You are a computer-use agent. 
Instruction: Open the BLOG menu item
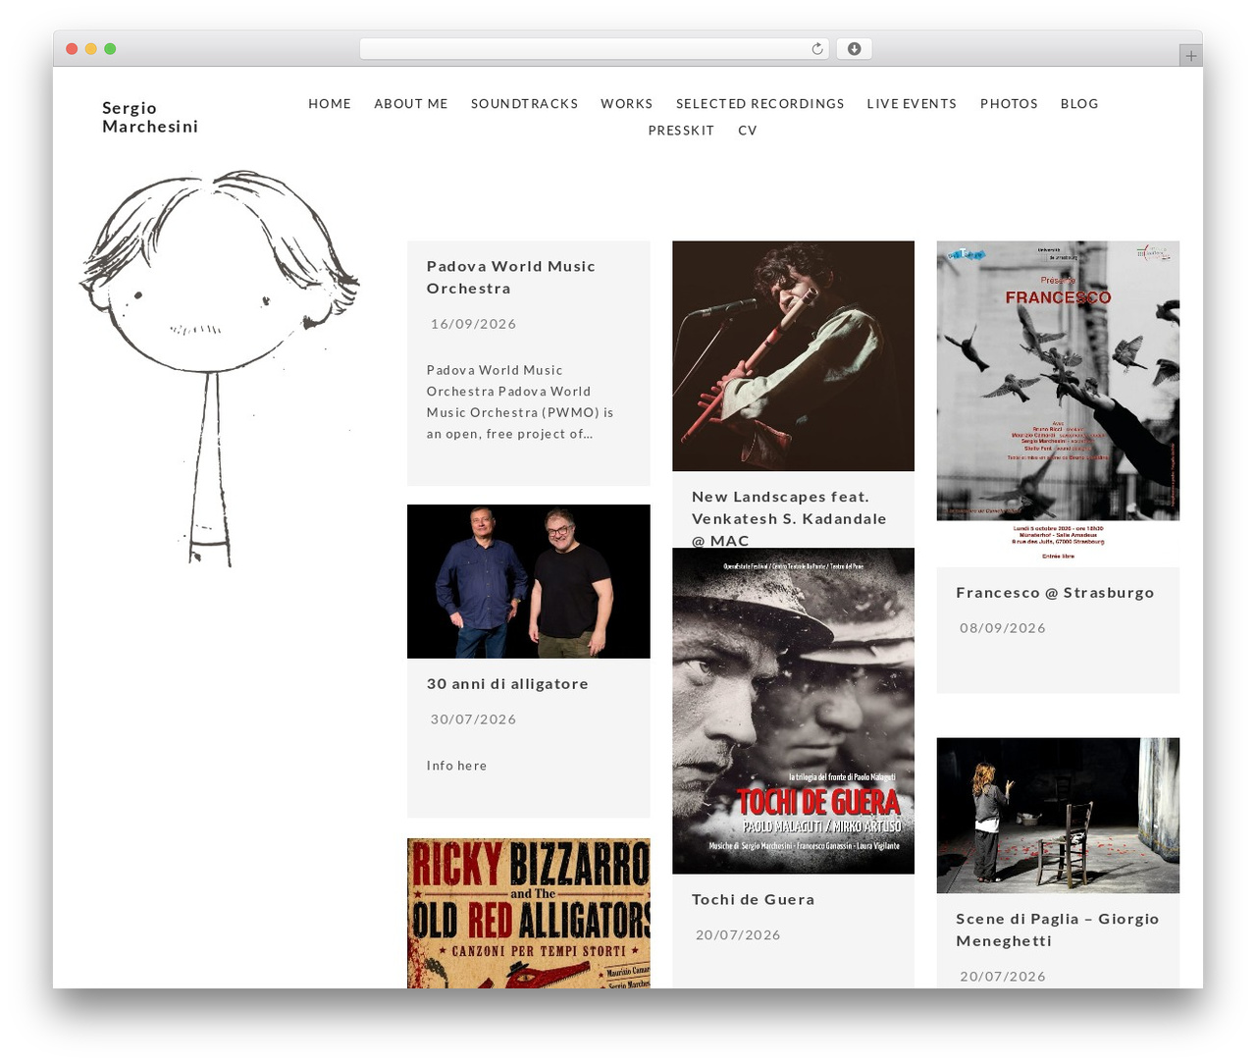[x=1079, y=104]
